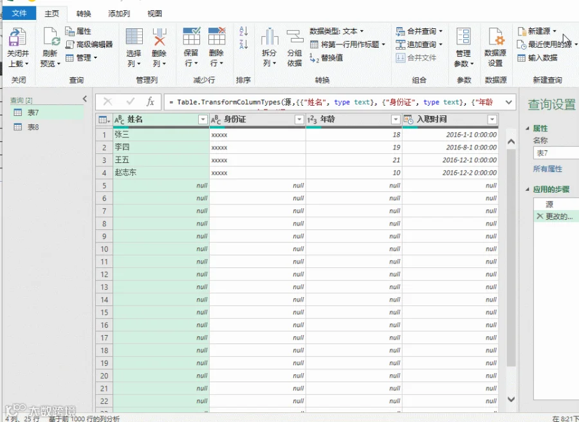579x422 pixels.
Task: Delete the 更改的 step with X
Action: (540, 216)
